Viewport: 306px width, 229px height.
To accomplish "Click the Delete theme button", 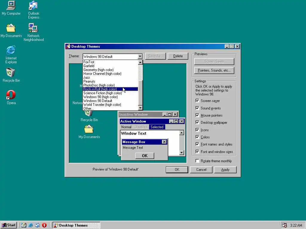I will (x=178, y=56).
